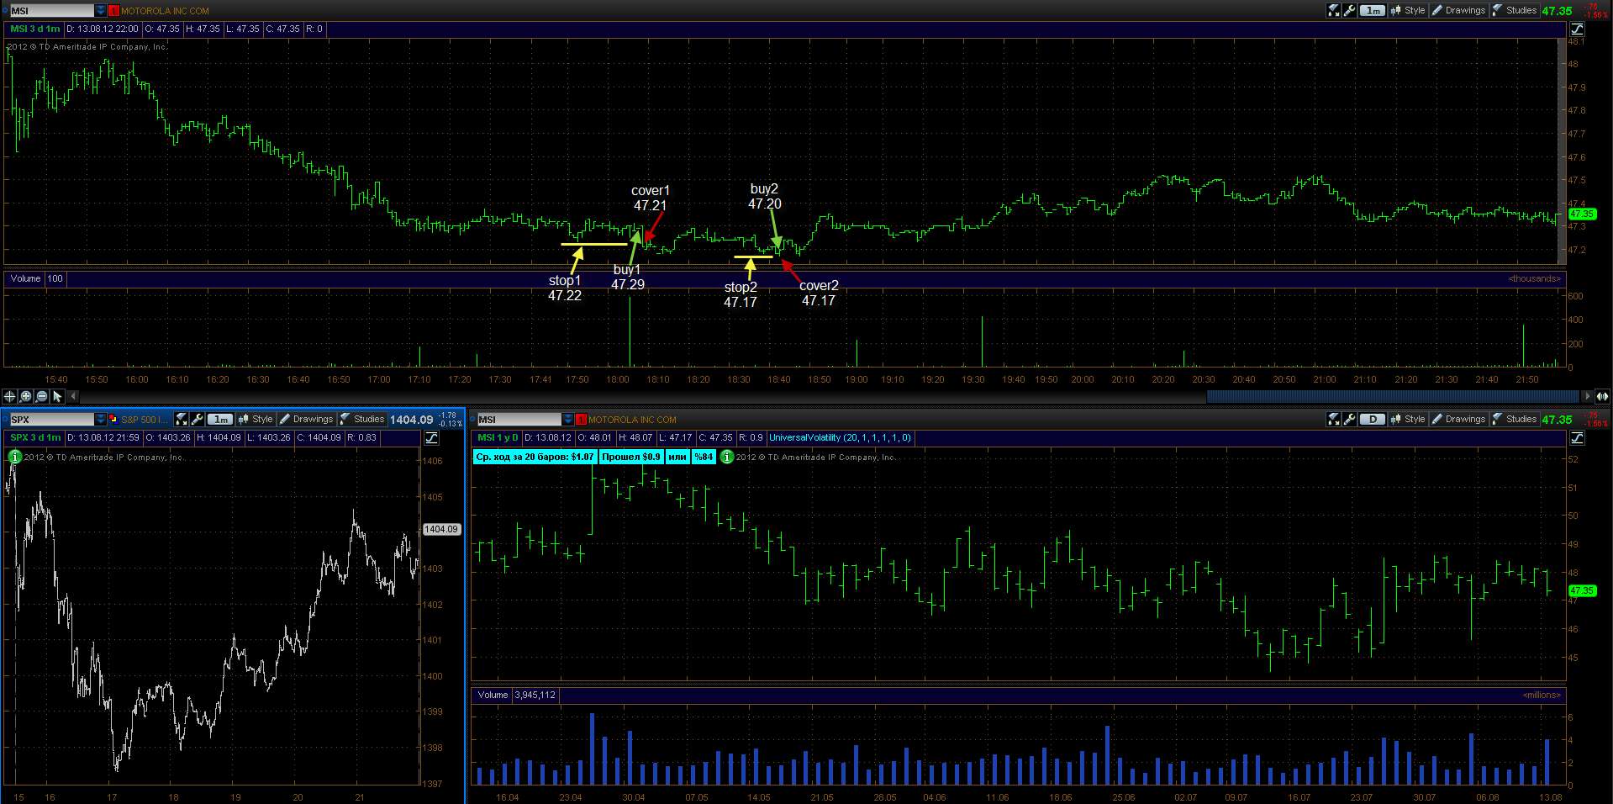Open Style menu on SPX chart

click(256, 419)
